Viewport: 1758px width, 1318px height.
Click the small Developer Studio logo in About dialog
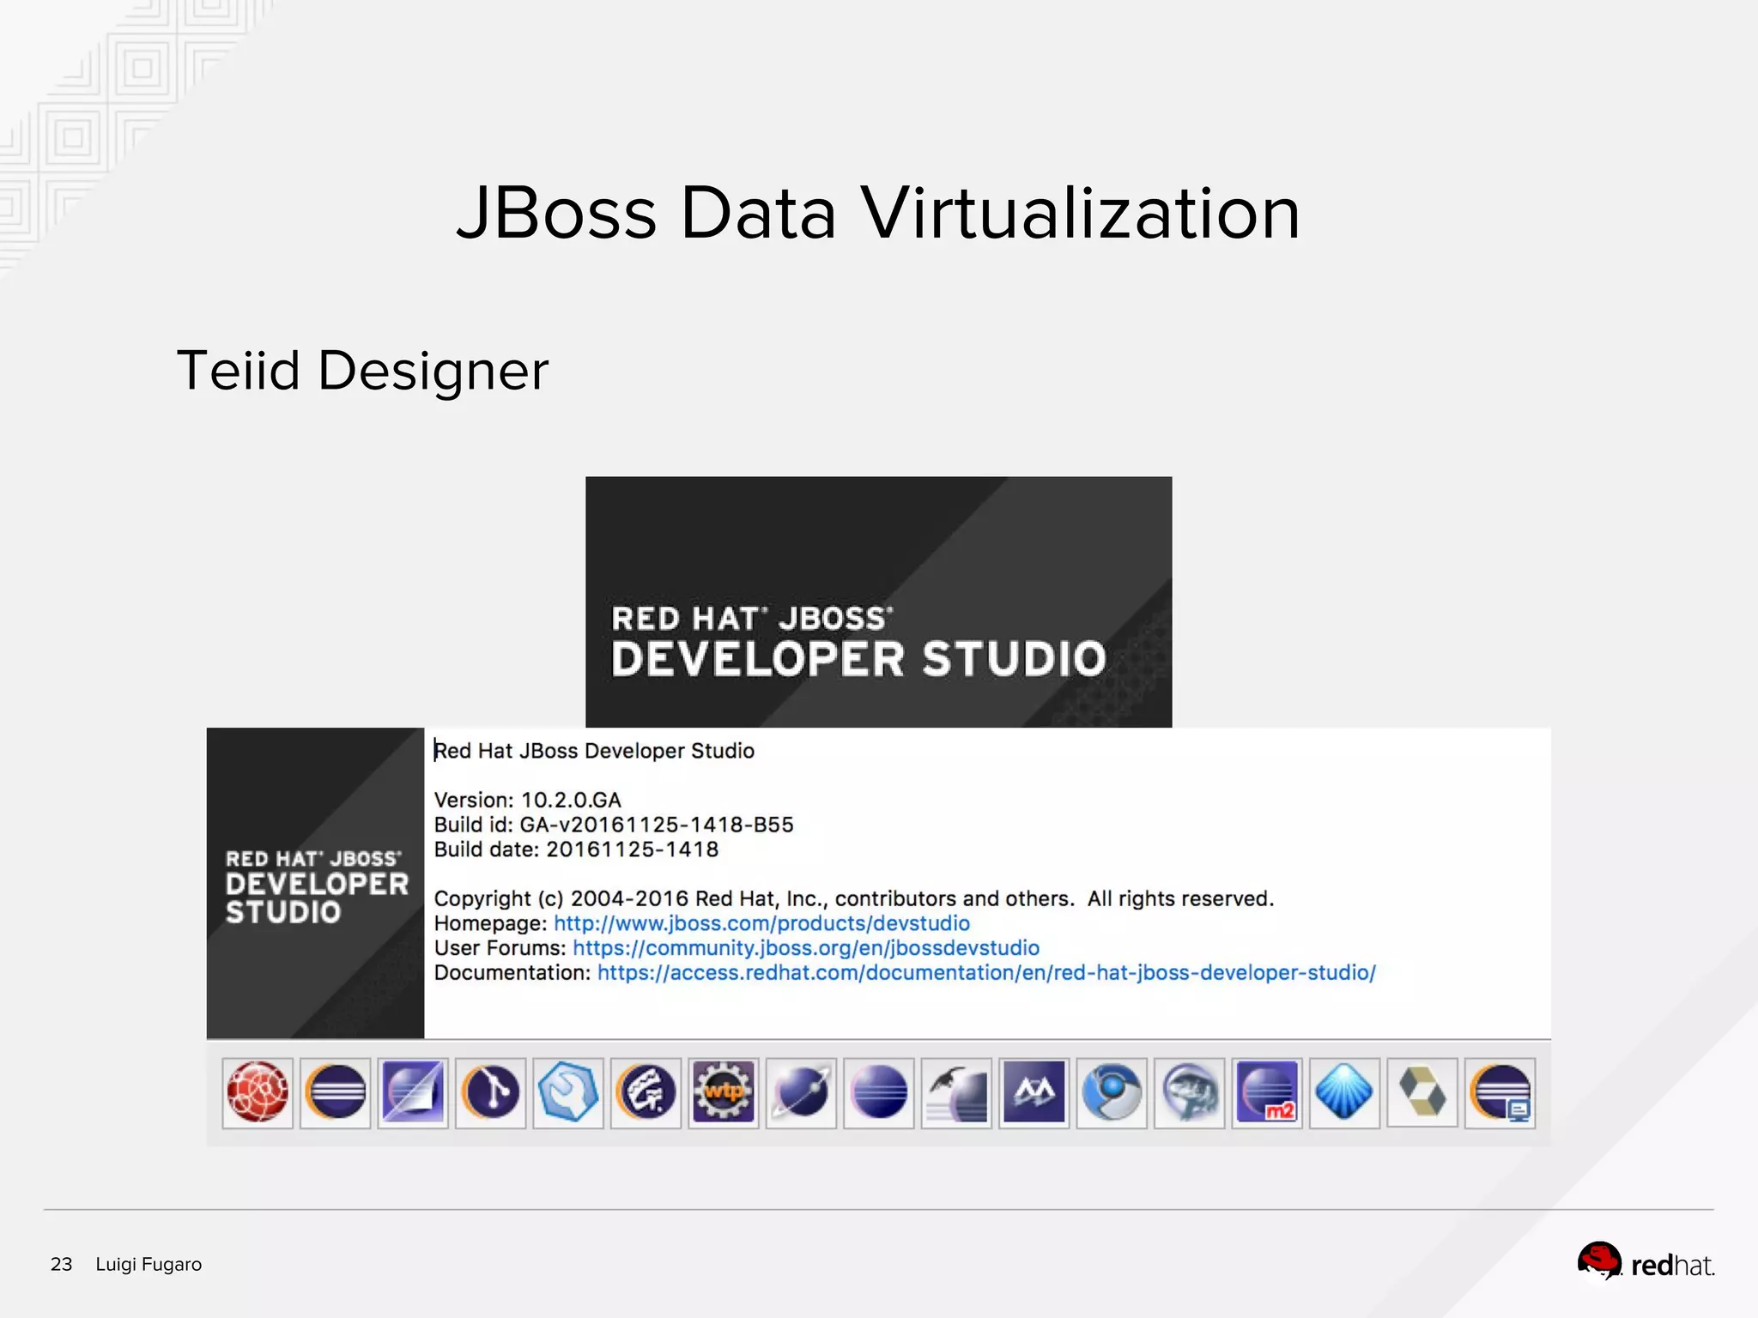[315, 883]
